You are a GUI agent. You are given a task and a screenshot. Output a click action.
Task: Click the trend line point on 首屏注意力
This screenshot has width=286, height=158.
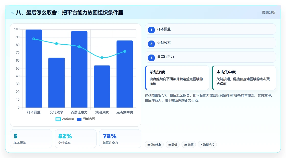click(79, 47)
